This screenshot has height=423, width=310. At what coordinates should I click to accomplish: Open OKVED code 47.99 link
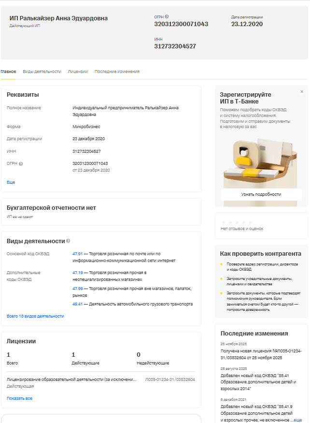(77, 289)
